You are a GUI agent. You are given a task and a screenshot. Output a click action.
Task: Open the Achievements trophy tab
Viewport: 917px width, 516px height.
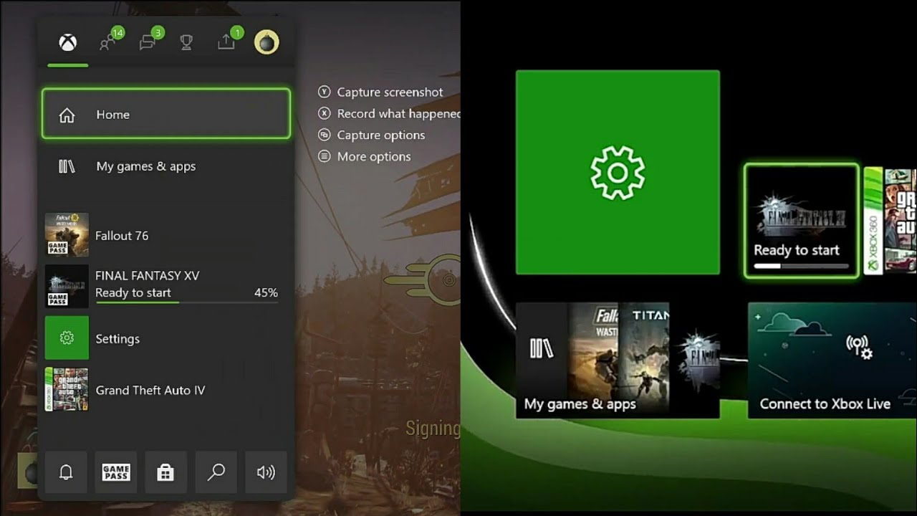(x=186, y=43)
